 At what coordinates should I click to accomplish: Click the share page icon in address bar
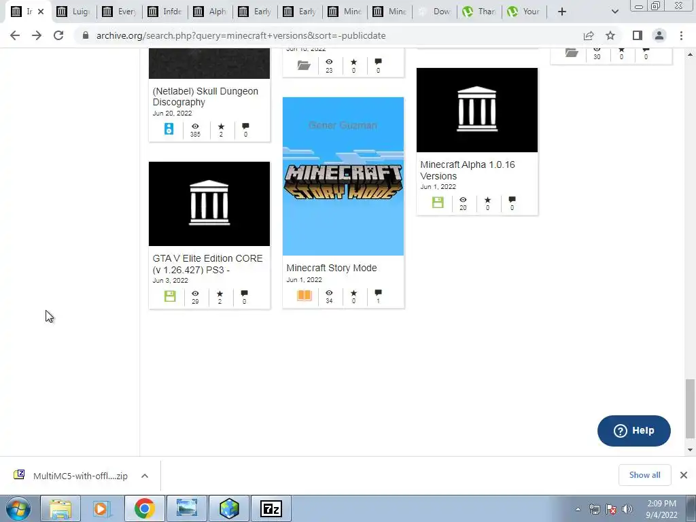(589, 35)
